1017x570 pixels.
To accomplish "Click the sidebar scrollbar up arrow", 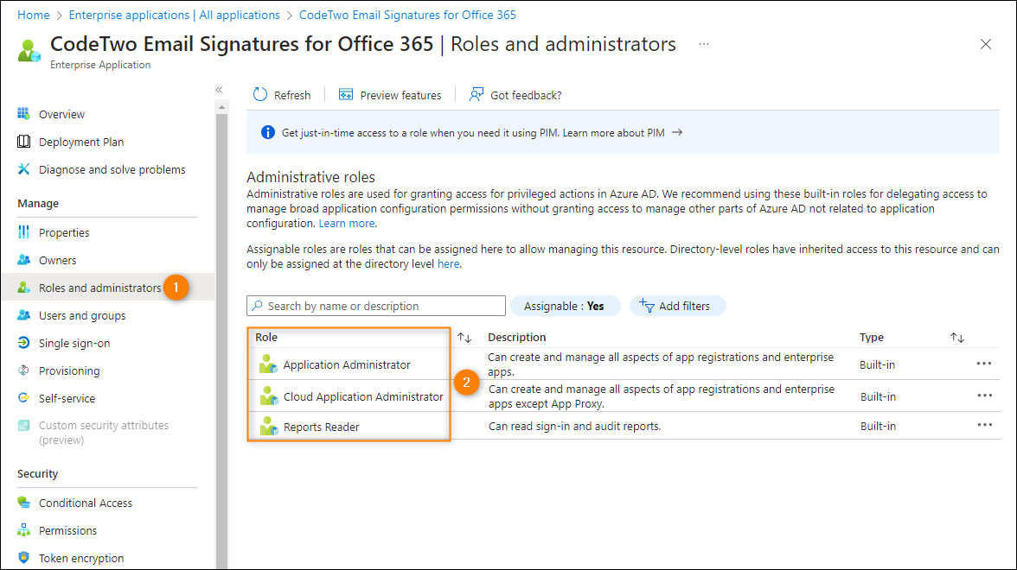I will coord(221,107).
